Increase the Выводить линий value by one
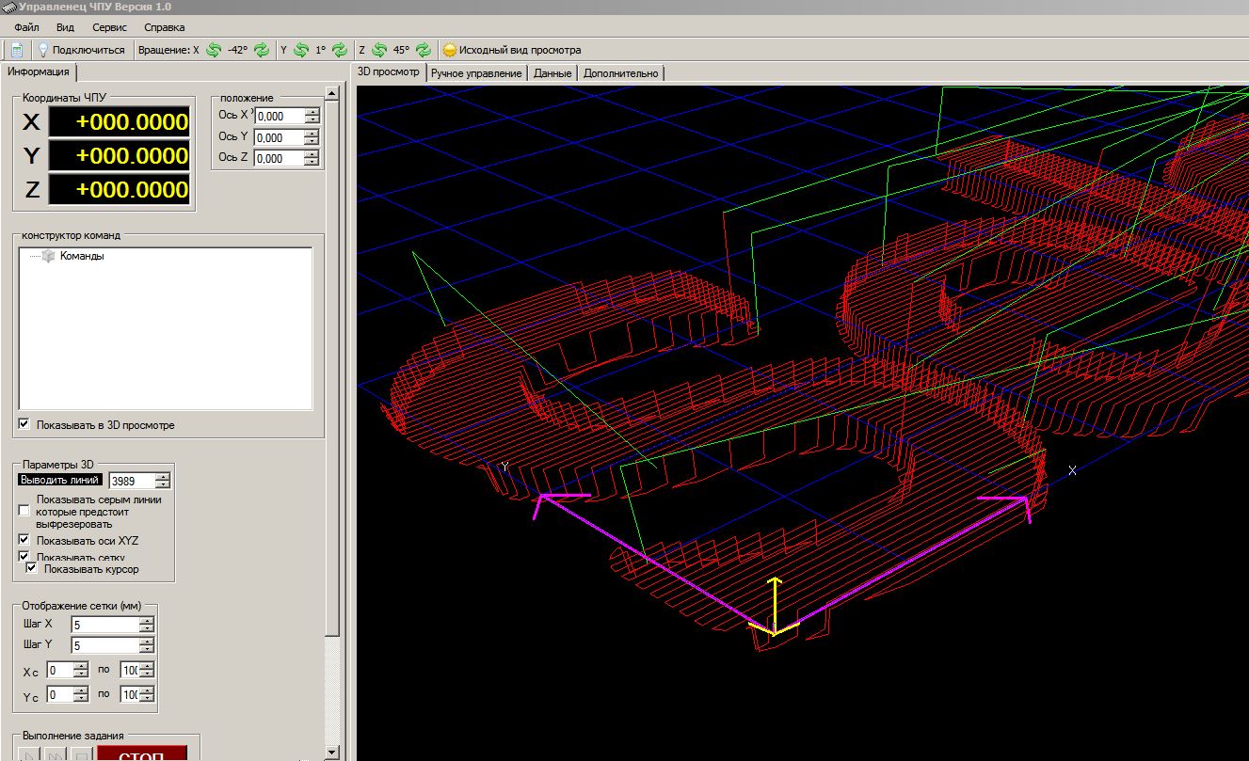The image size is (1249, 761). (x=163, y=476)
